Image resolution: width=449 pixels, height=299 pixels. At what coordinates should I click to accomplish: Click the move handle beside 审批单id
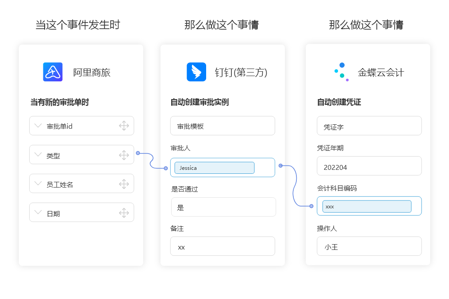(x=124, y=126)
